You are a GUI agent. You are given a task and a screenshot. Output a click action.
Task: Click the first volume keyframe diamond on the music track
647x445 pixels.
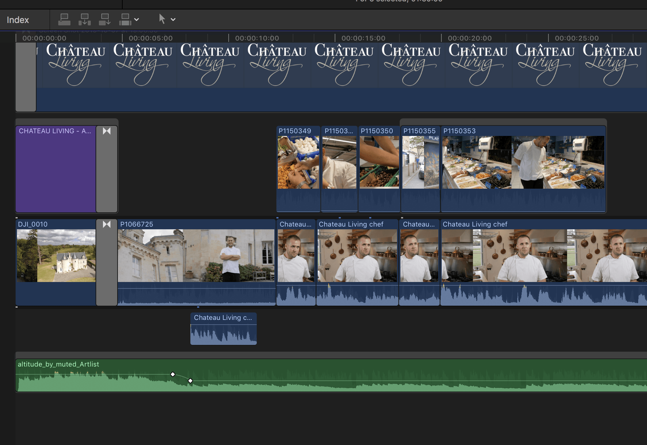pyautogui.click(x=173, y=374)
